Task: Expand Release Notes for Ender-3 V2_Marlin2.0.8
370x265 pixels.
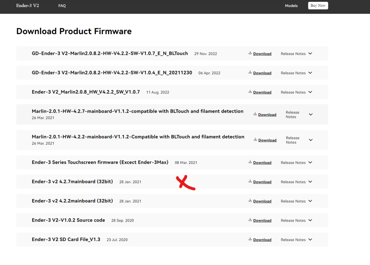Action: (x=310, y=92)
